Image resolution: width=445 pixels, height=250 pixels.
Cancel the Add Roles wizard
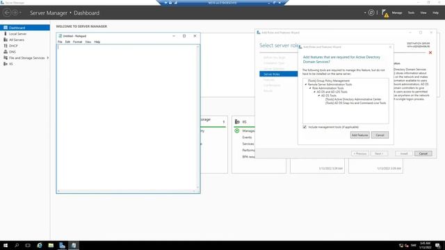[423, 153]
